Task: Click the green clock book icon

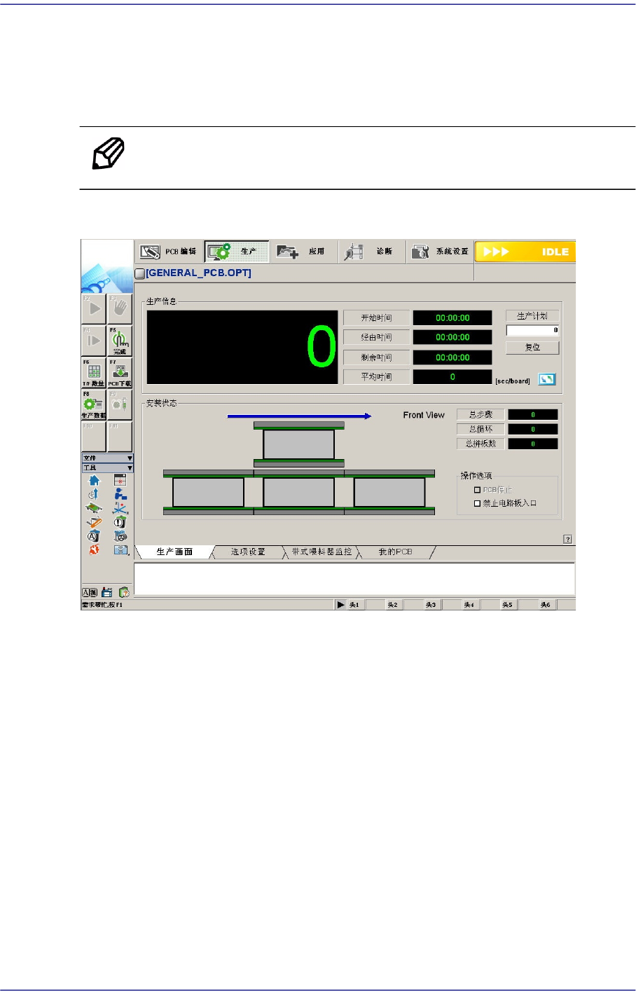Action: 124,592
